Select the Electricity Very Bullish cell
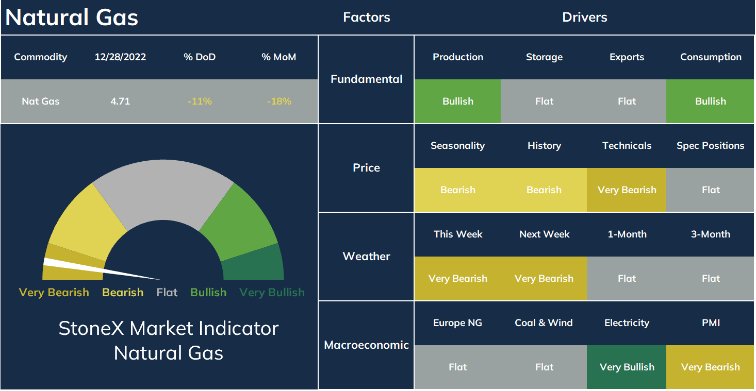 click(x=627, y=367)
